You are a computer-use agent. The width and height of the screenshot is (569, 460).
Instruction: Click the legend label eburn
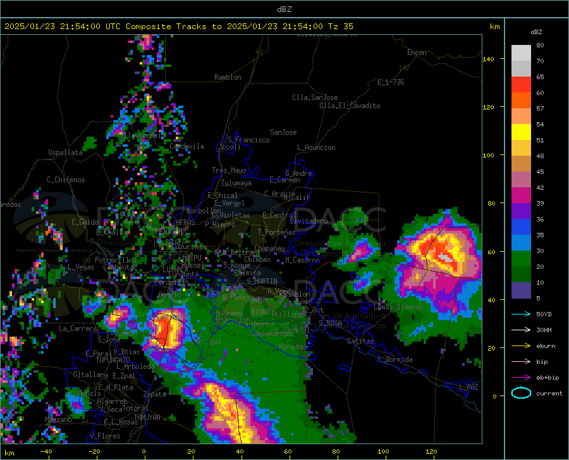546,346
